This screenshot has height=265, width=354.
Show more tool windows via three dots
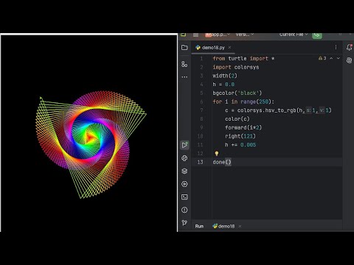tap(184, 77)
